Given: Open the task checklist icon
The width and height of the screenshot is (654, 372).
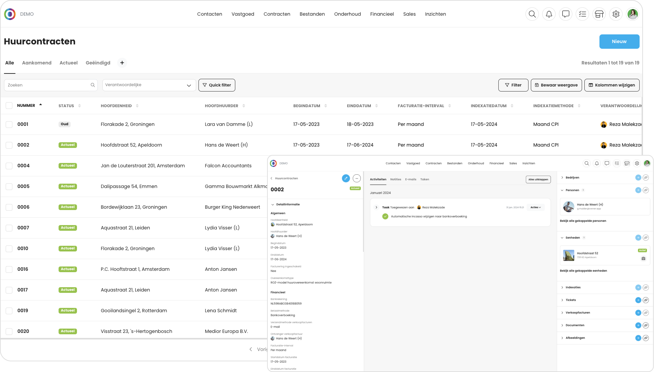Looking at the screenshot, I should click(x=582, y=14).
